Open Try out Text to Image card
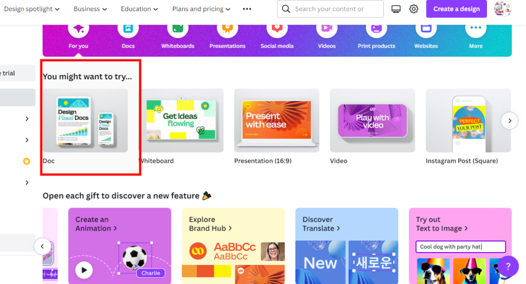526x284 pixels. (x=460, y=246)
